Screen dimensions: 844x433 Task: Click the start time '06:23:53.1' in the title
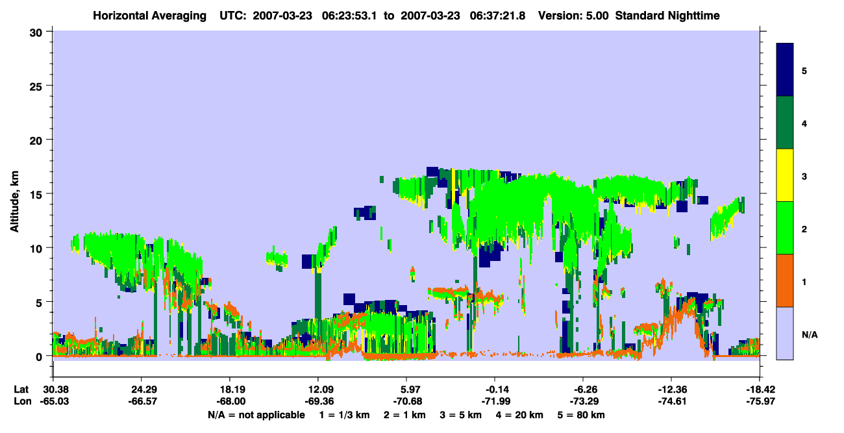point(351,15)
